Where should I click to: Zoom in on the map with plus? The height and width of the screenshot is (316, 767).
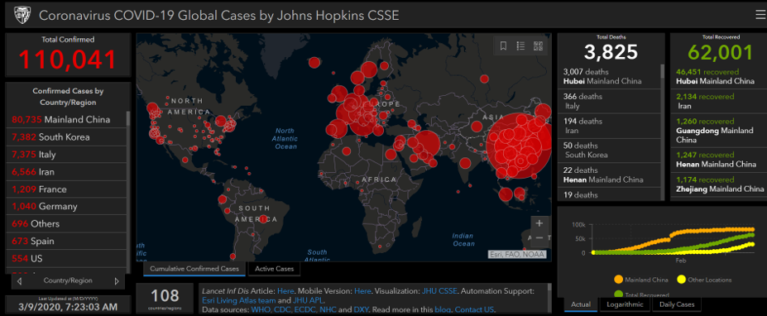click(539, 223)
